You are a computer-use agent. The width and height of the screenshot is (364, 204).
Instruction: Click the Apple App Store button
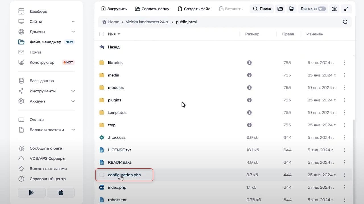coord(61,193)
